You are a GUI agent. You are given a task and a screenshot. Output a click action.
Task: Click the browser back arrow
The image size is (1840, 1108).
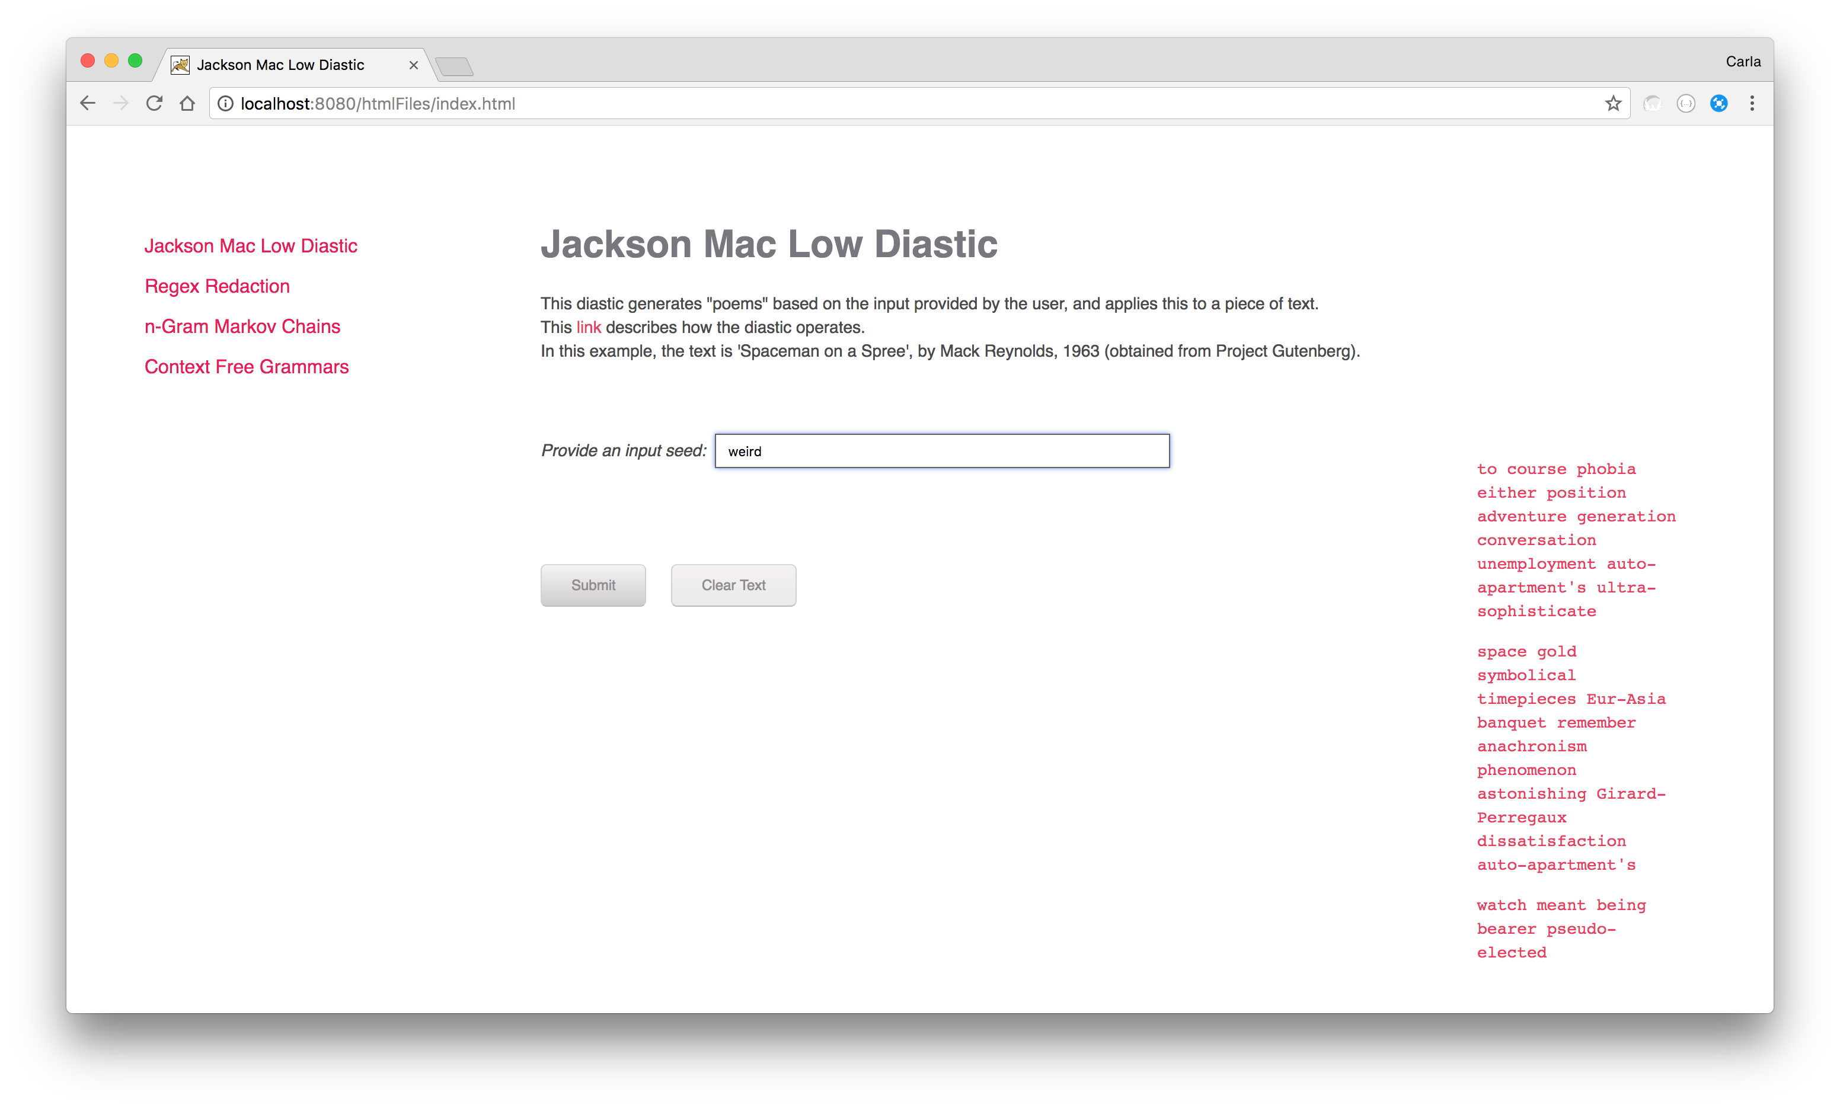coord(88,104)
